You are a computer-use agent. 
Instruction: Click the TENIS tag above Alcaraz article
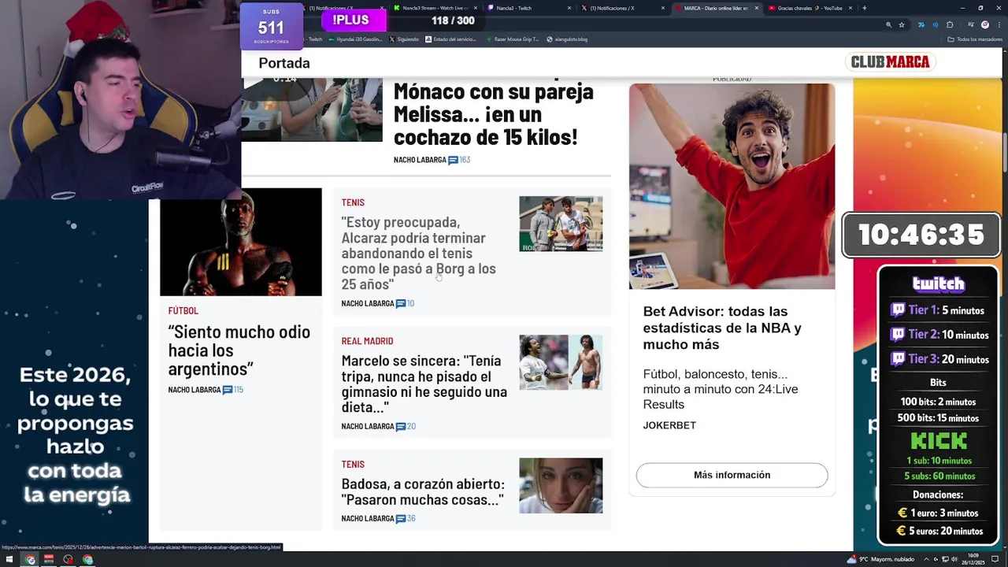[353, 202]
